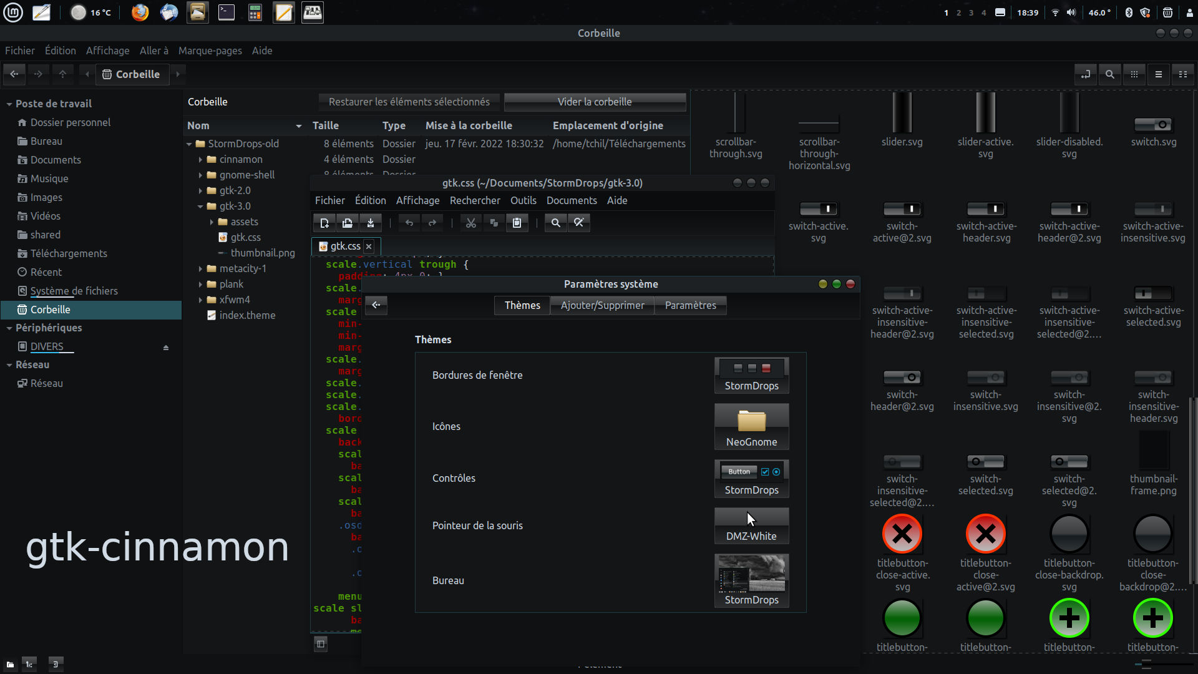1198x674 pixels.
Task: Open file manager search
Action: point(1109,74)
